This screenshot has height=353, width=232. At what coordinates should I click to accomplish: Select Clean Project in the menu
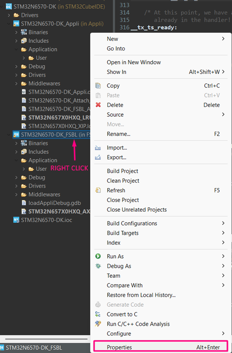[123, 181]
